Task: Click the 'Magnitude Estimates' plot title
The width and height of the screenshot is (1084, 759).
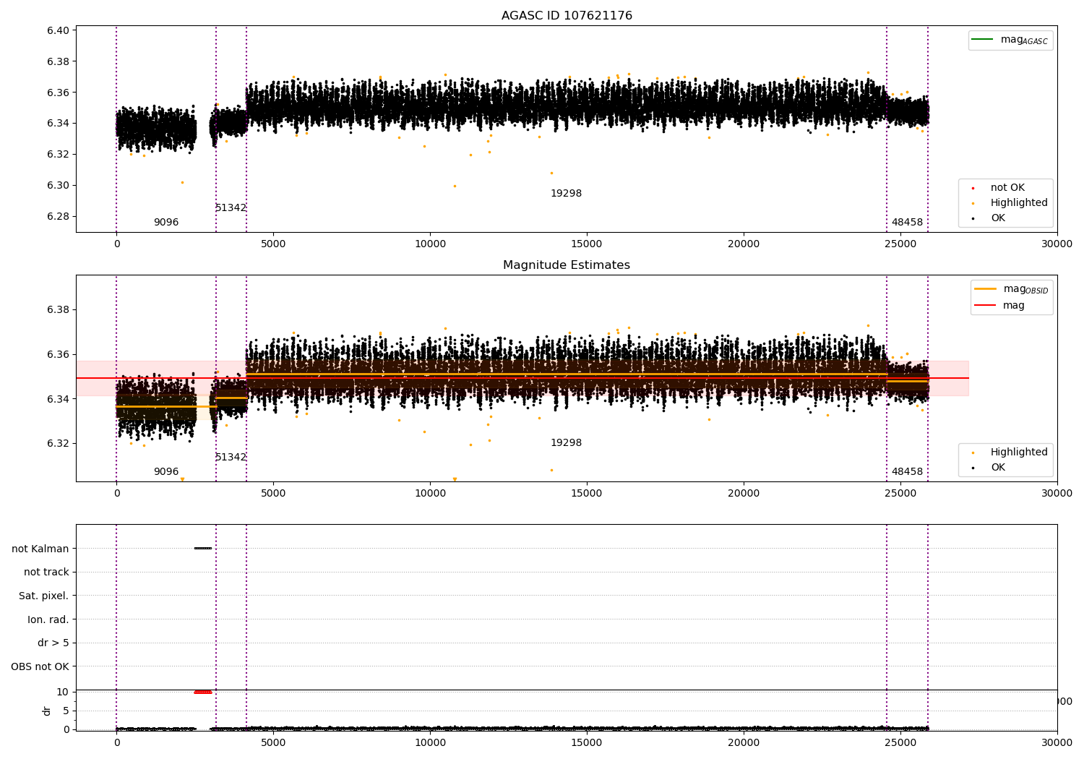Action: [567, 265]
